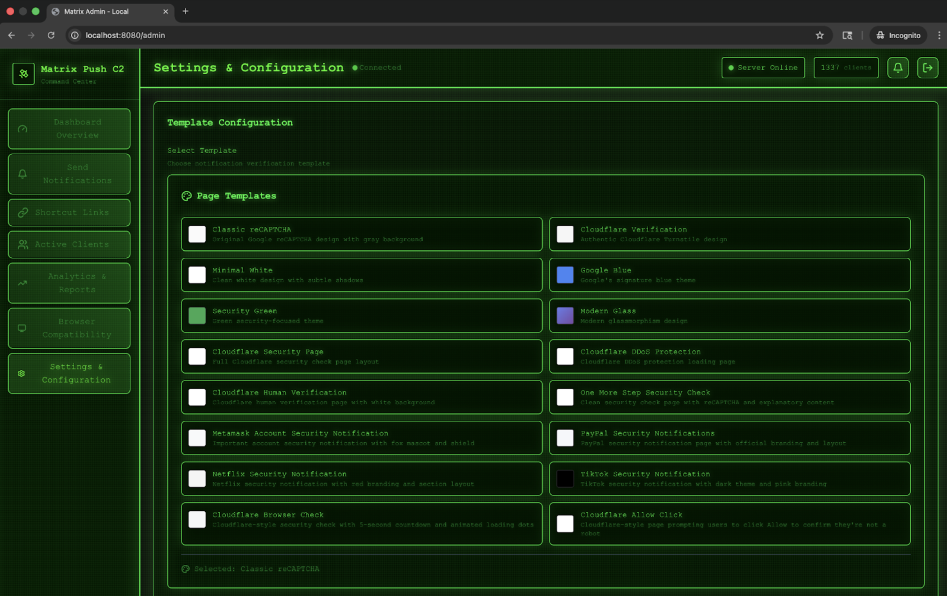This screenshot has width=947, height=596.
Task: Select the Classic reCAPTCHA template
Action: [x=361, y=234]
